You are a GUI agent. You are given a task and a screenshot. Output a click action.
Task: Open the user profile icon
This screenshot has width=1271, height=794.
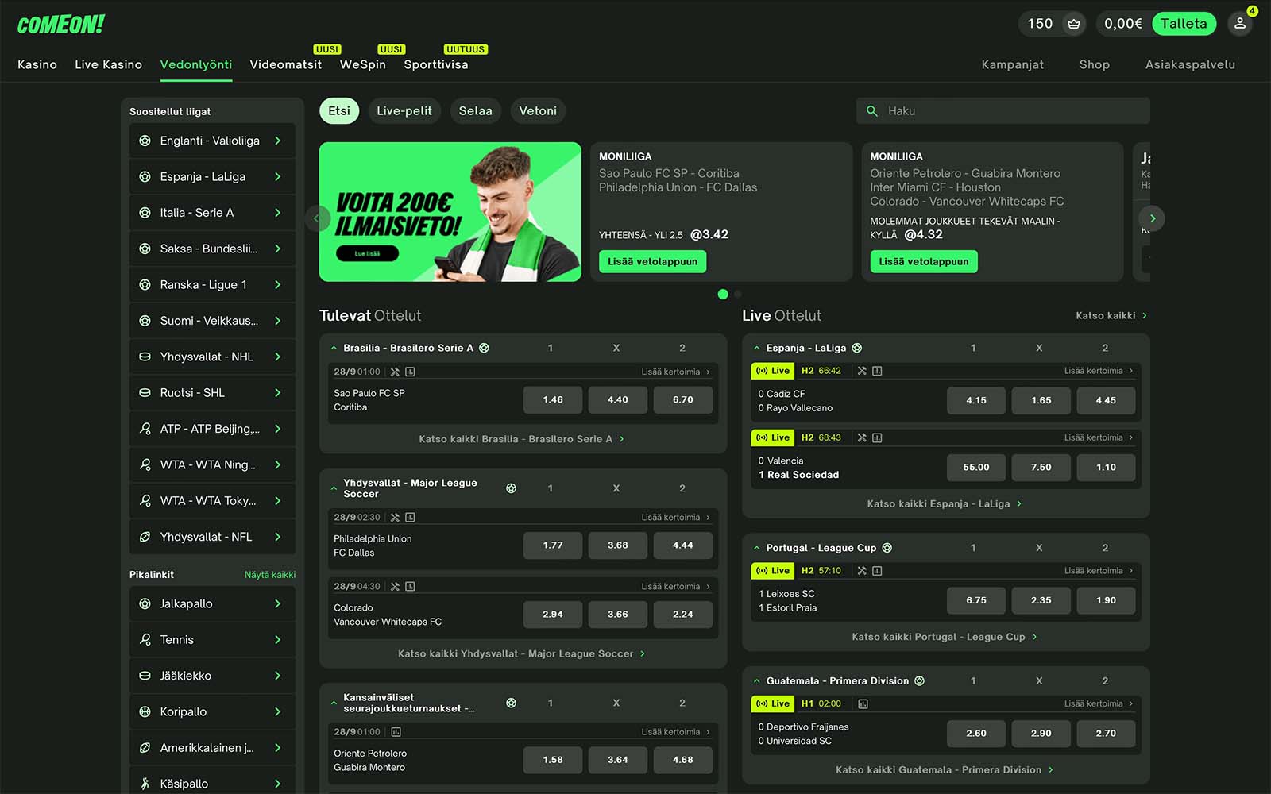[x=1240, y=24]
